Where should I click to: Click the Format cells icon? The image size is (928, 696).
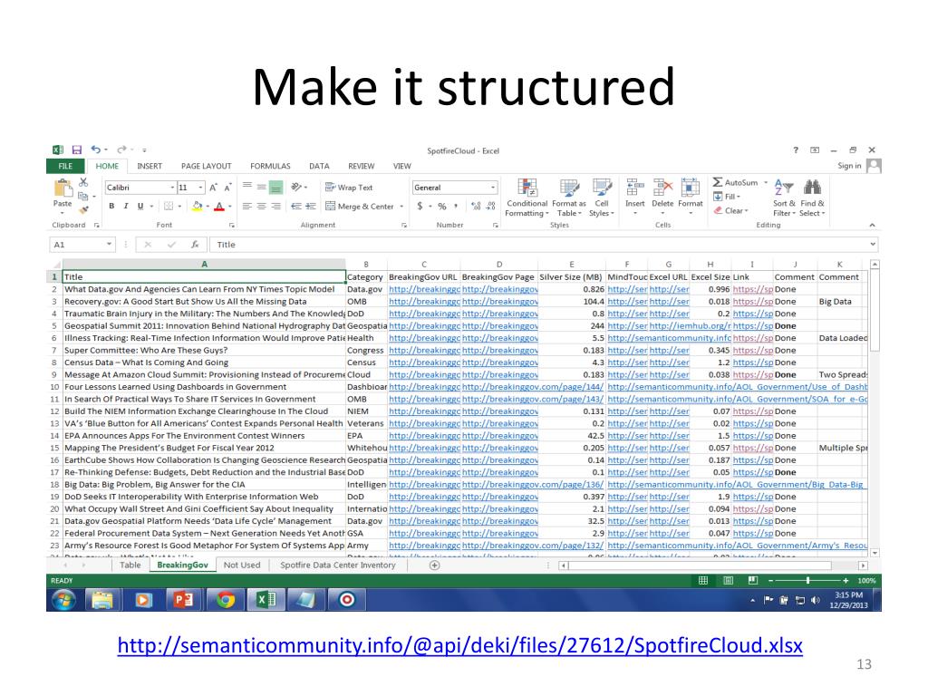pos(690,188)
